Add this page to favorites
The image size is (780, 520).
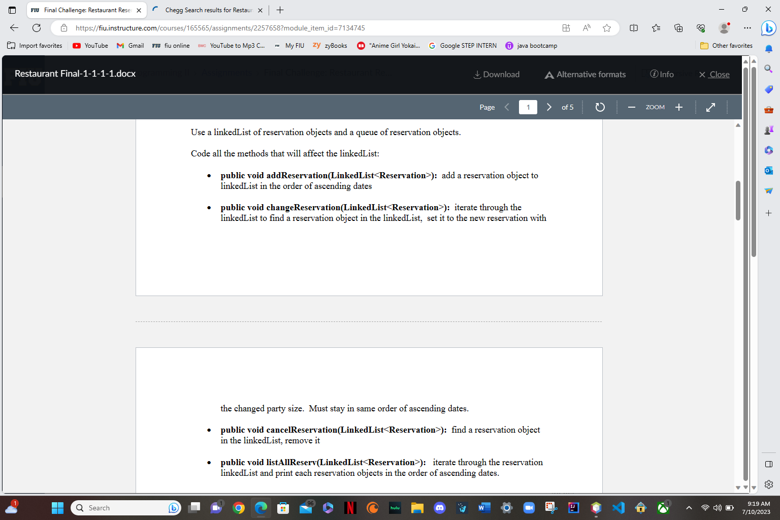(606, 28)
